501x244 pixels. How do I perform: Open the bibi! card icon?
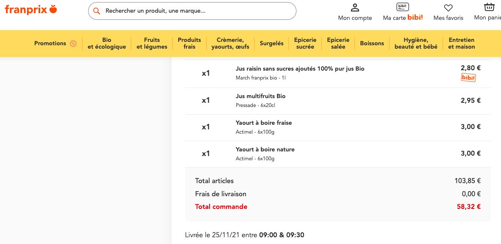pyautogui.click(x=403, y=7)
